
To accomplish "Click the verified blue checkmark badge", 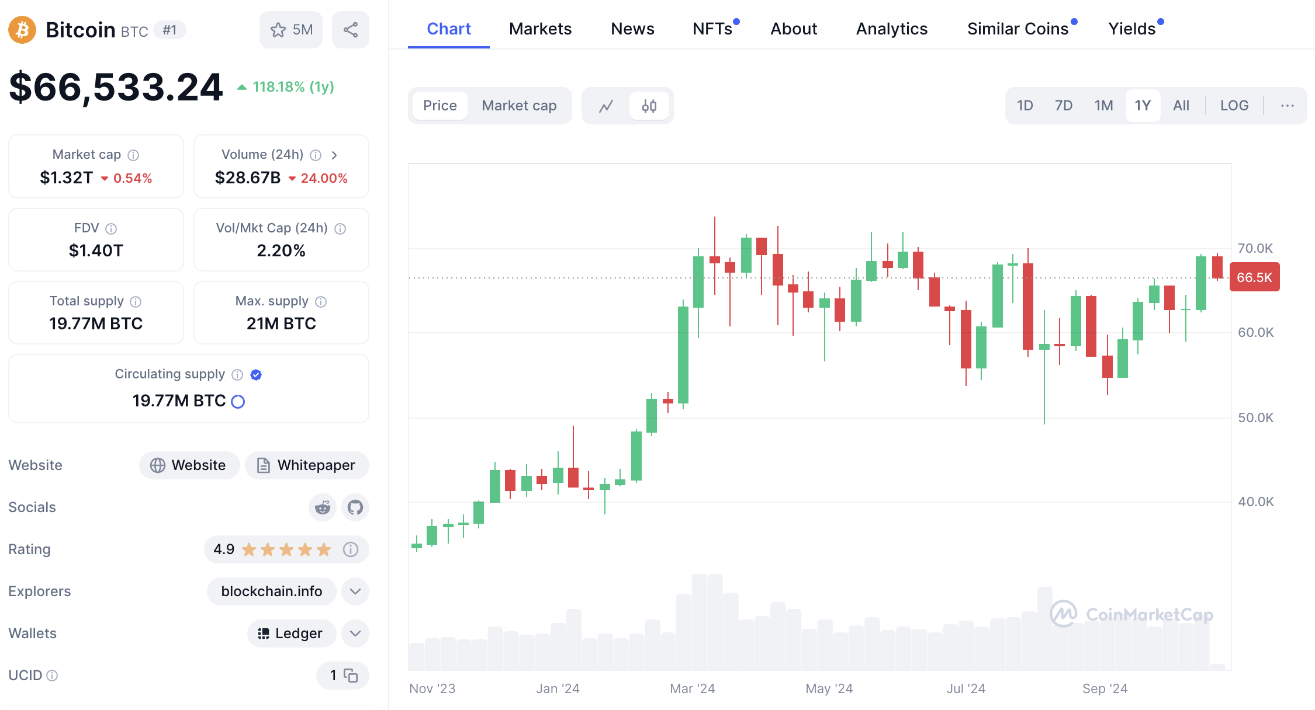I will (256, 374).
